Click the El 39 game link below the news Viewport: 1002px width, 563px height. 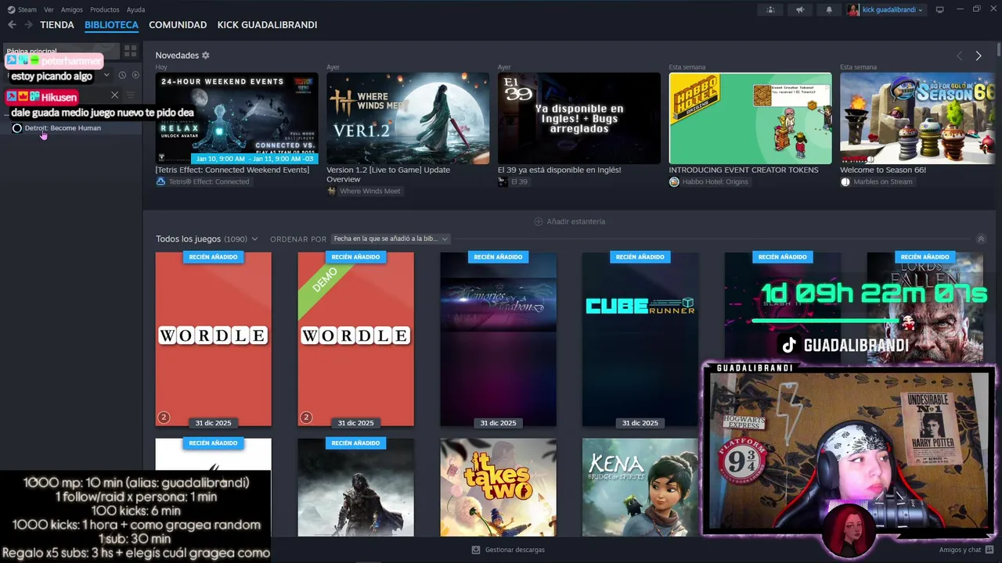(x=514, y=181)
